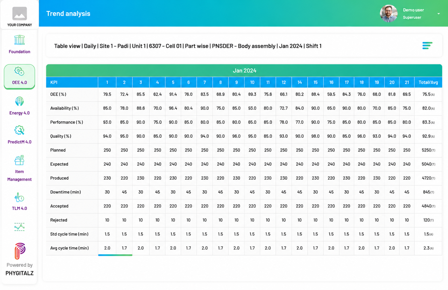This screenshot has width=448, height=290.
Task: Select day 21 column header
Action: click(407, 82)
